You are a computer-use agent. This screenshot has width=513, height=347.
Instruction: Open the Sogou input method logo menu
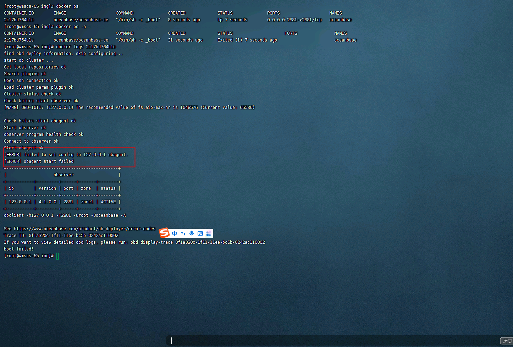tap(164, 233)
